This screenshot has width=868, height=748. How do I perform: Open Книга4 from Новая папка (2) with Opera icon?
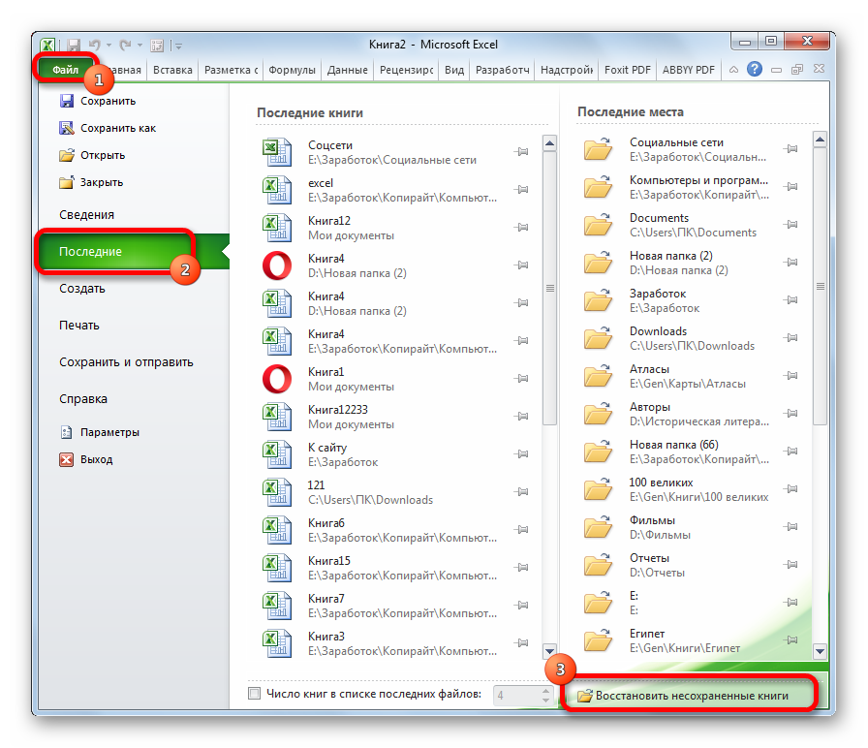(x=277, y=265)
